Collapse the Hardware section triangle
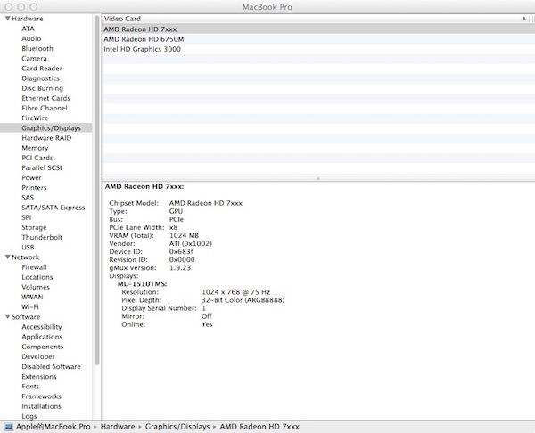 pyautogui.click(x=7, y=19)
